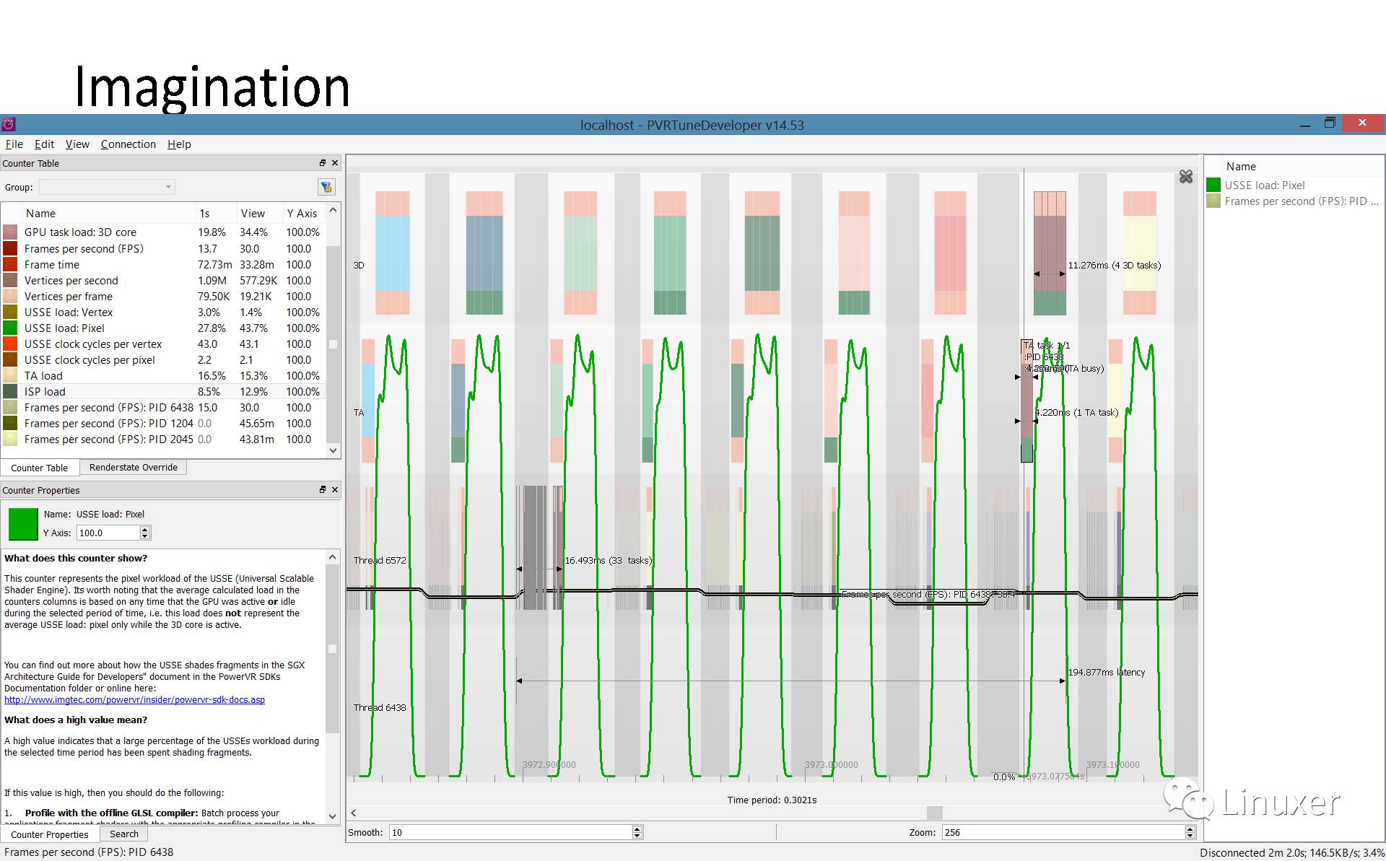Screen dimensions: 1386x861
Task: Select the Counter Table tab
Action: pyautogui.click(x=39, y=468)
